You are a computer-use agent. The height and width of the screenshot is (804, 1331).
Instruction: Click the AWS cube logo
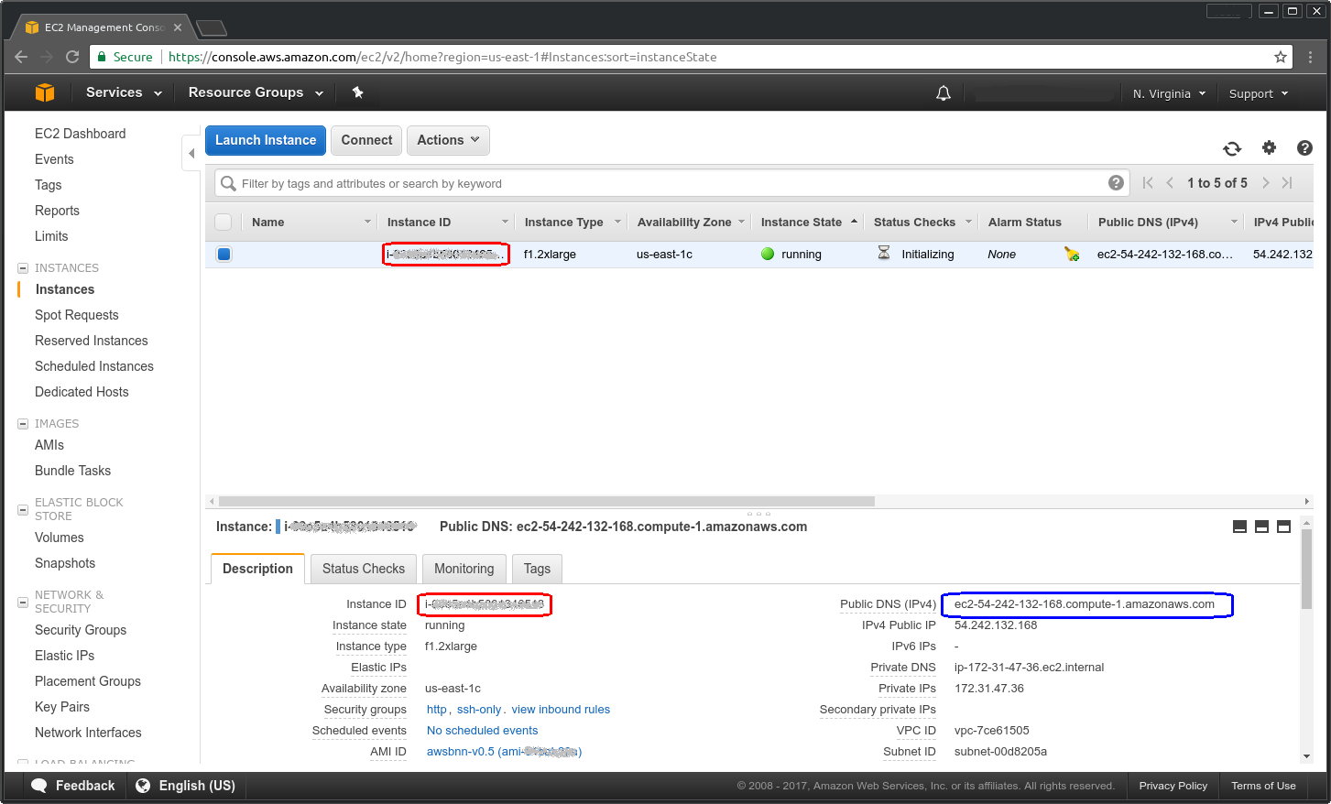click(45, 92)
